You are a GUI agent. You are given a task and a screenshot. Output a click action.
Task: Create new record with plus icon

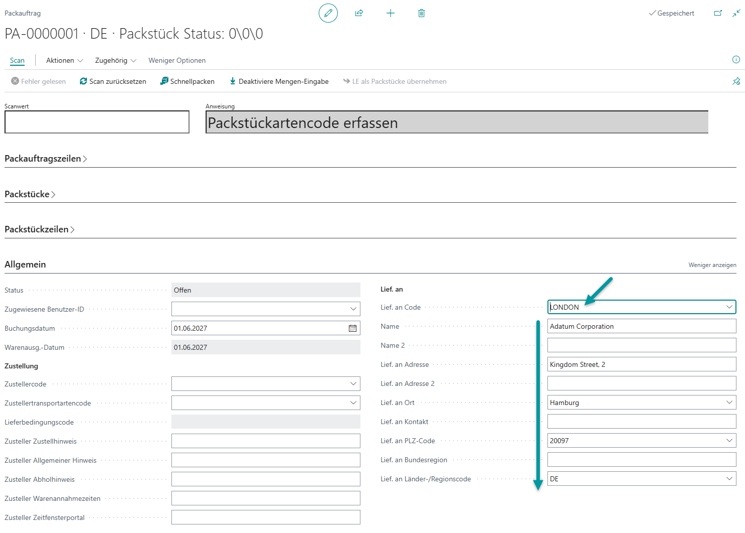[x=390, y=13]
